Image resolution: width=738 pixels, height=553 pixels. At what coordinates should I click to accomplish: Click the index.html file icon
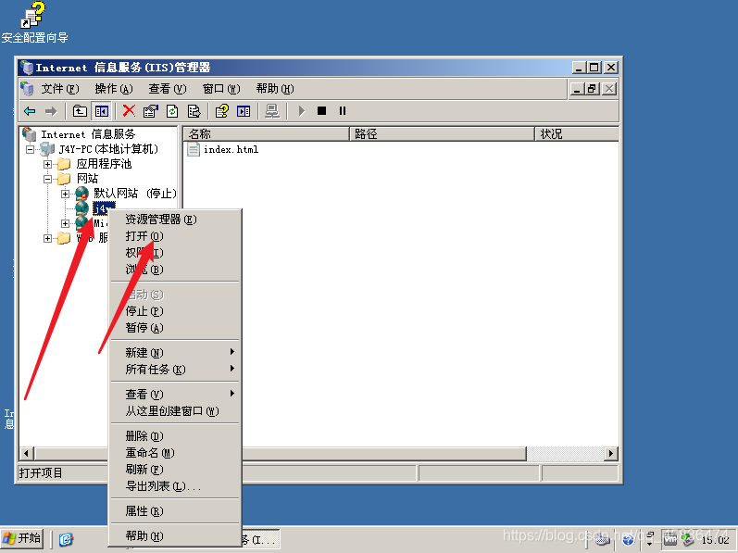[x=193, y=149]
